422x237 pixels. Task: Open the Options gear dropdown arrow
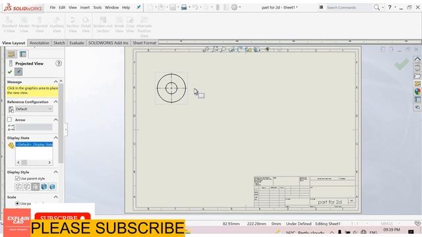[240, 7]
